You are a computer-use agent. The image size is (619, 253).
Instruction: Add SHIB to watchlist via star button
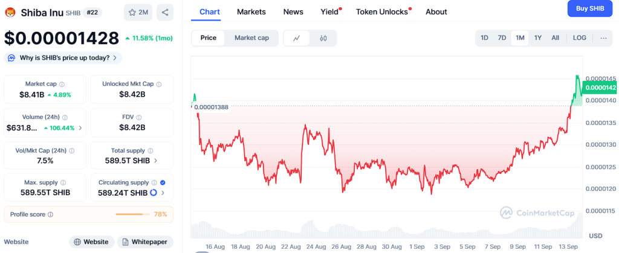[x=138, y=12]
